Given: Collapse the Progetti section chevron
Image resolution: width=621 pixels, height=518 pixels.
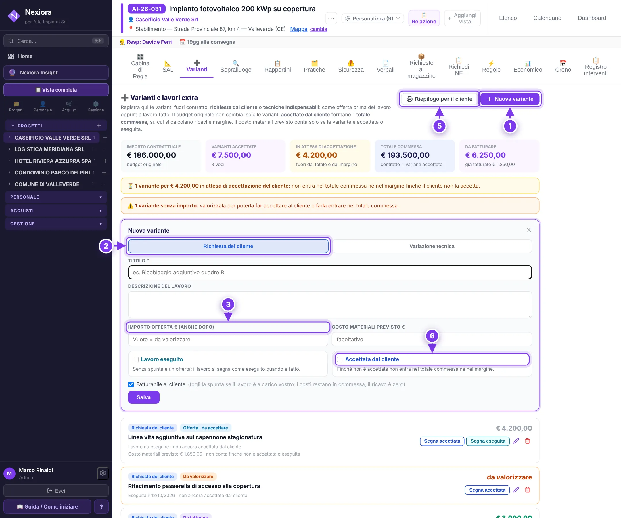Looking at the screenshot, I should tap(13, 126).
